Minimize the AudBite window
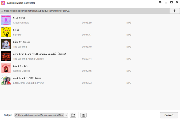 tap(166, 2)
